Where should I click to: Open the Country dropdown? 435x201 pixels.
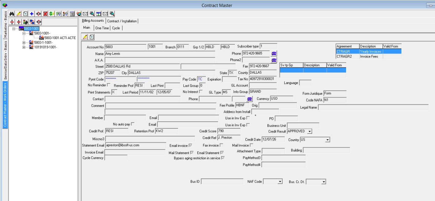(x=328, y=140)
